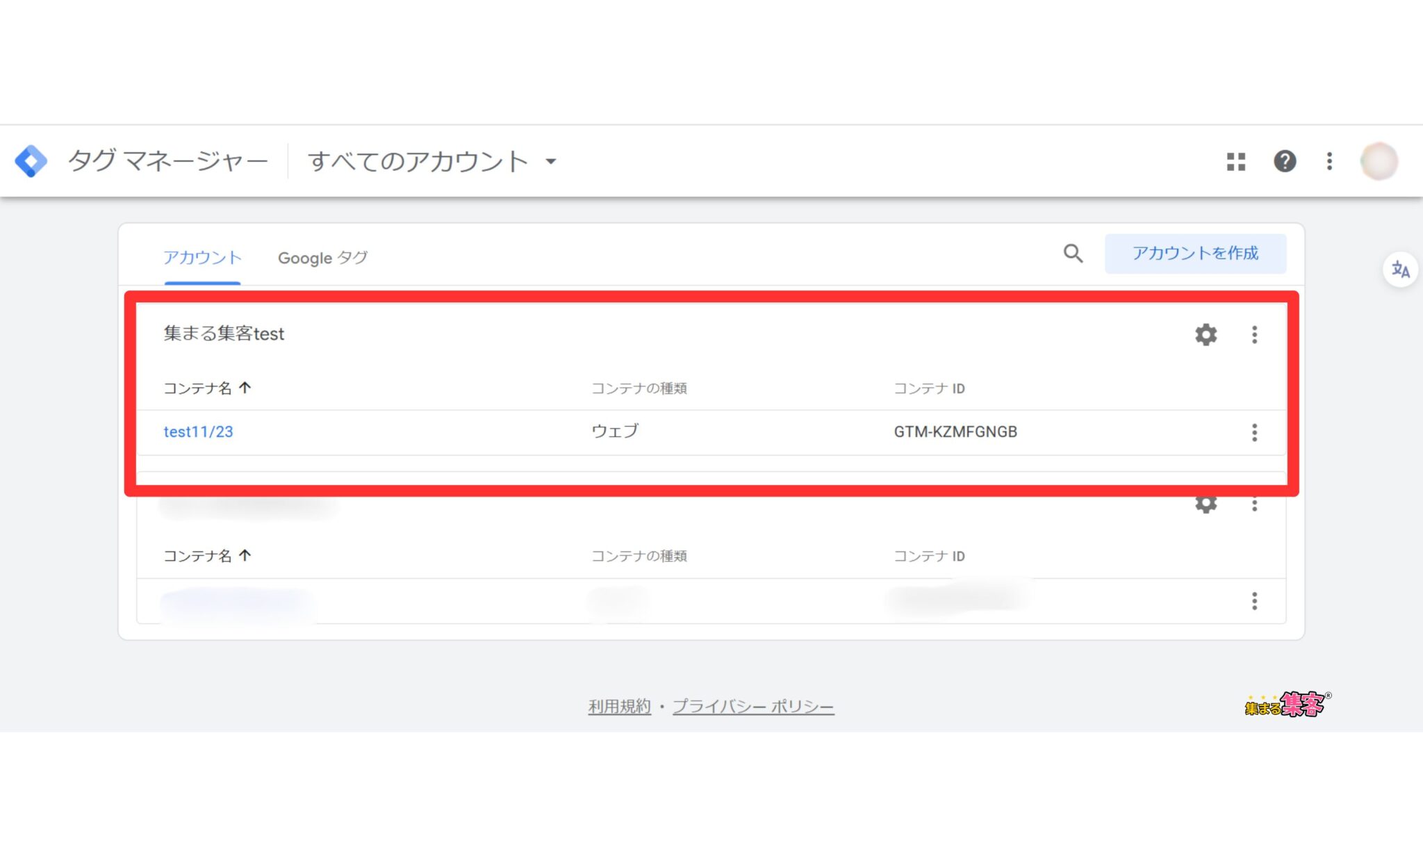
Task: Open the 利用規約 link
Action: coord(619,707)
